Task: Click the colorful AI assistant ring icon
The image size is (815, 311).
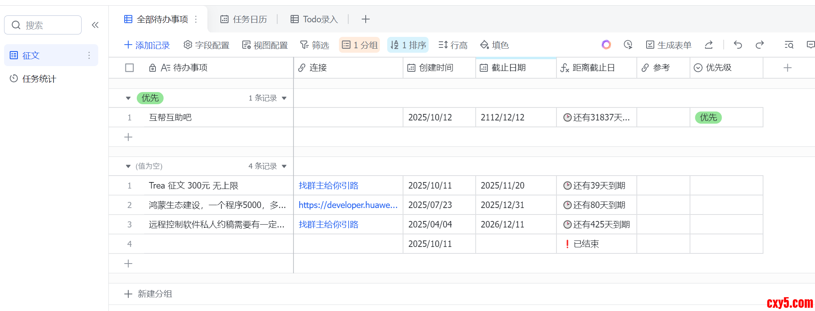Action: 606,45
